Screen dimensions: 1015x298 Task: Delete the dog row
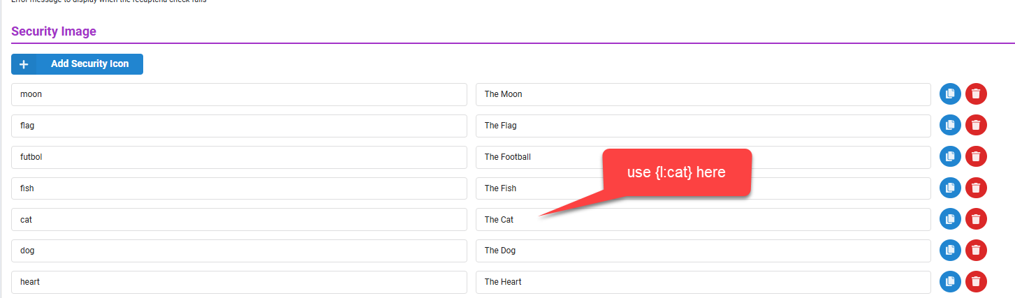pos(977,251)
